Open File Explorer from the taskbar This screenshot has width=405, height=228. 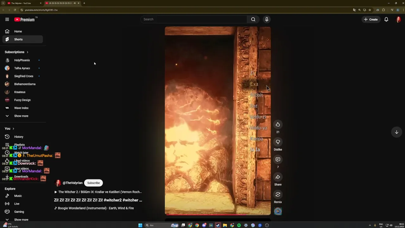225,225
